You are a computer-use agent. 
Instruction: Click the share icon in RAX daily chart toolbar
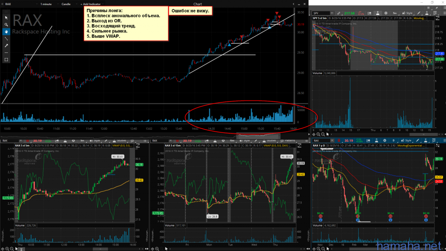368,141
